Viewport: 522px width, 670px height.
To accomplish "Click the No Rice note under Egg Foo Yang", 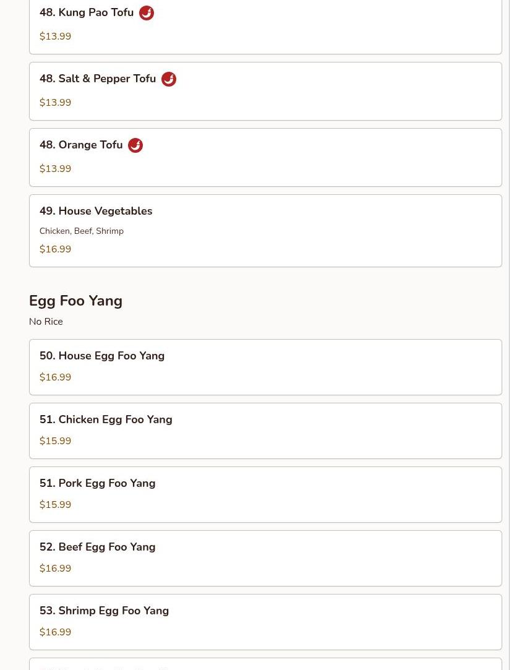I will (46, 321).
